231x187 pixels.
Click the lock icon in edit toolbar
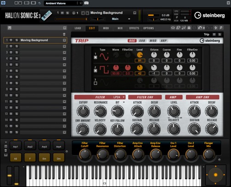click(189, 28)
